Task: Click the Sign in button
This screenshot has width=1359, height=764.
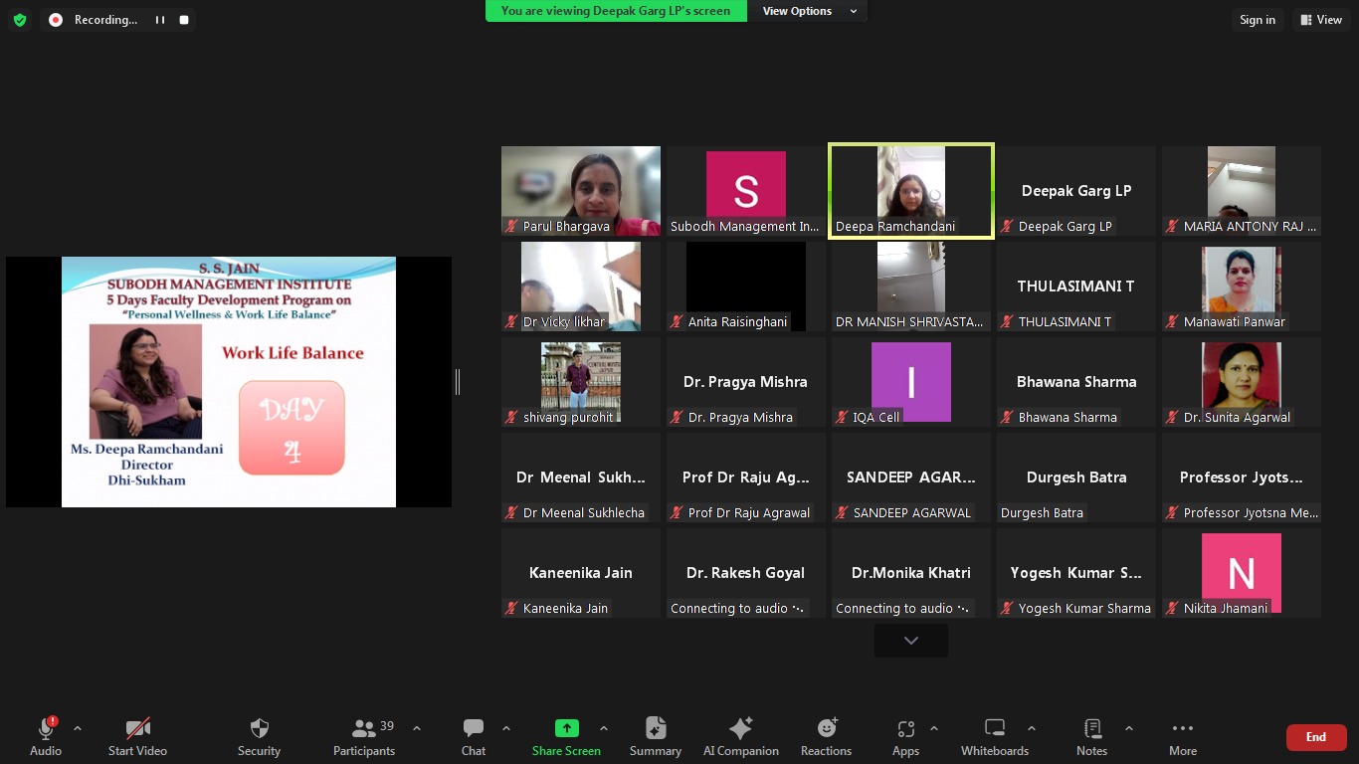Action: pyautogui.click(x=1257, y=20)
